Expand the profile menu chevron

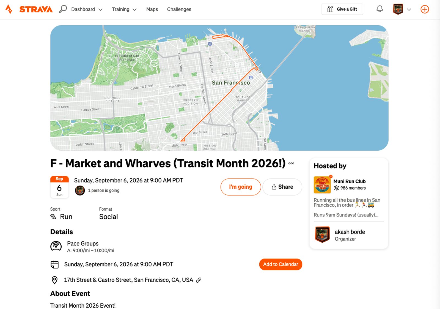point(409,9)
